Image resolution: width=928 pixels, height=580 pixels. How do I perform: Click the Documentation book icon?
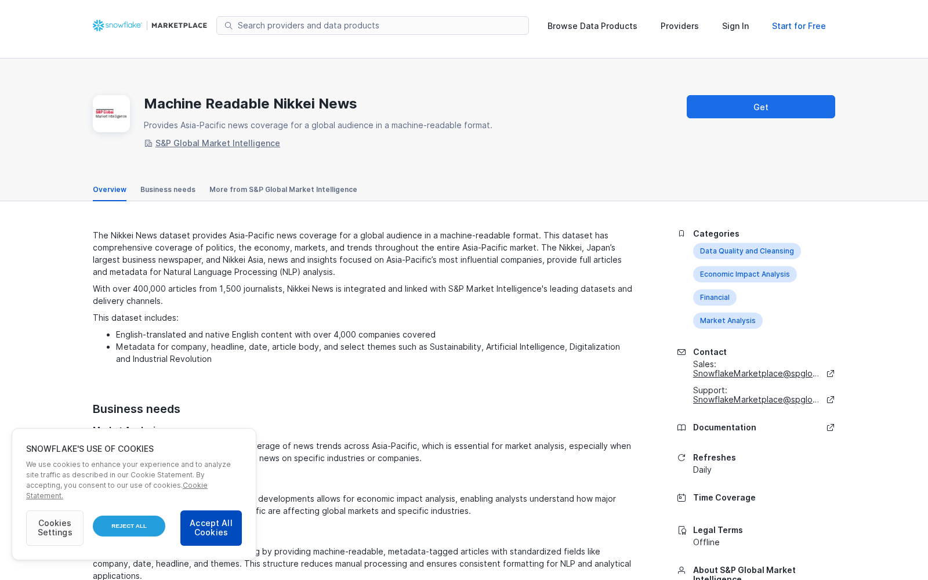coord(681,427)
